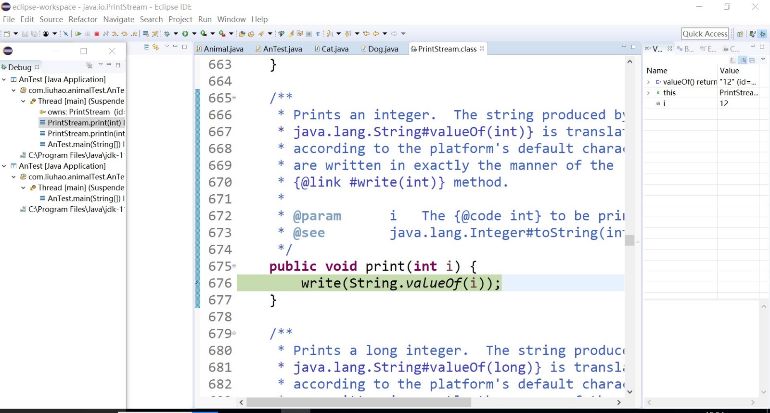Click the Back navigation arrow

[376, 34]
